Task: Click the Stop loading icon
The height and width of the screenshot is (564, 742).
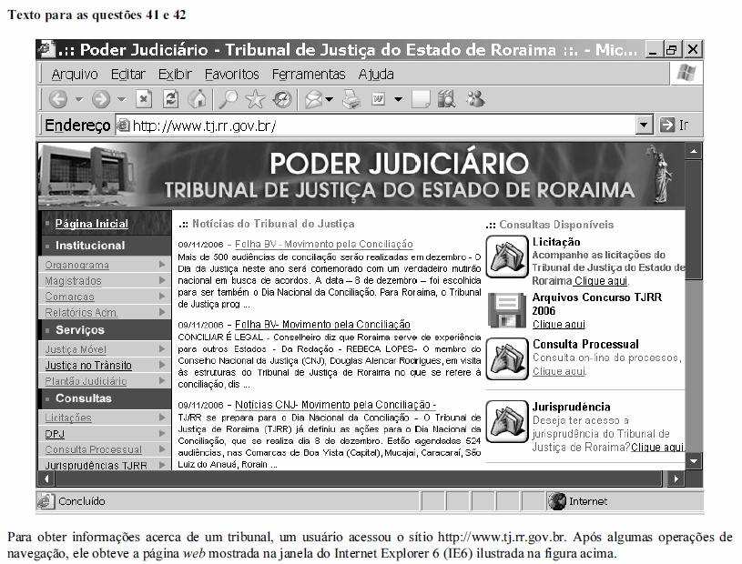Action: [143, 99]
